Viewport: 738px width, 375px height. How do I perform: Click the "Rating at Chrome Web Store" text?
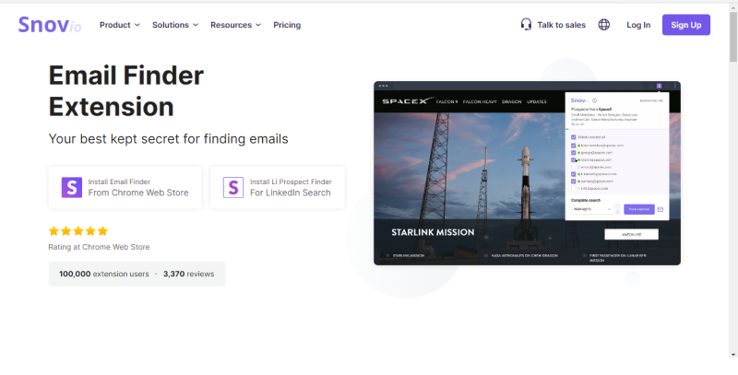pyautogui.click(x=99, y=247)
